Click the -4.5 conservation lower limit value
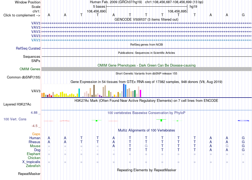Image resolution: width=252 pixels, height=180 pixels. (x=34, y=126)
